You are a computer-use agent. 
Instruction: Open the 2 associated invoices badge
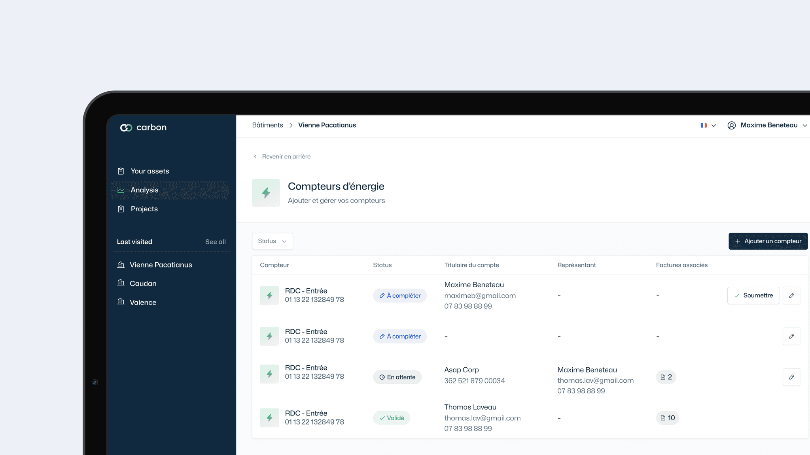(x=666, y=377)
